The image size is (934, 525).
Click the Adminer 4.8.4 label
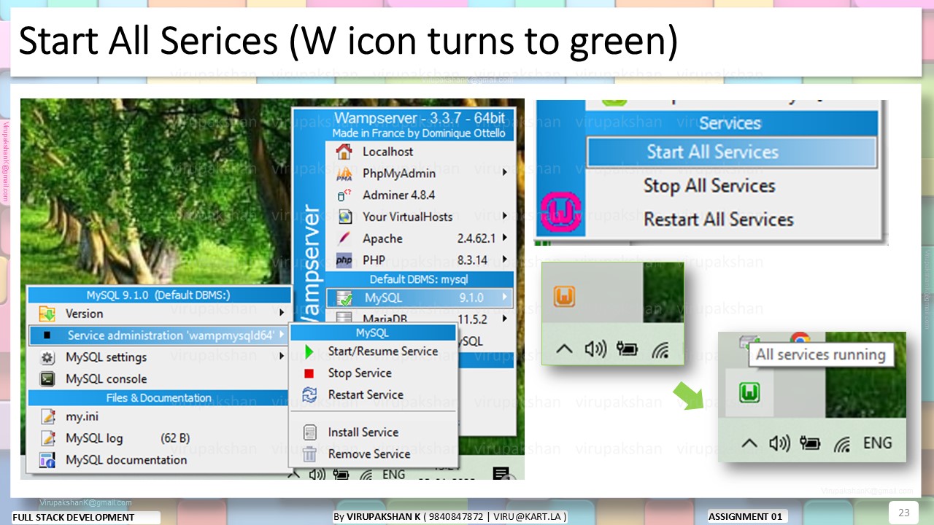[x=398, y=195]
